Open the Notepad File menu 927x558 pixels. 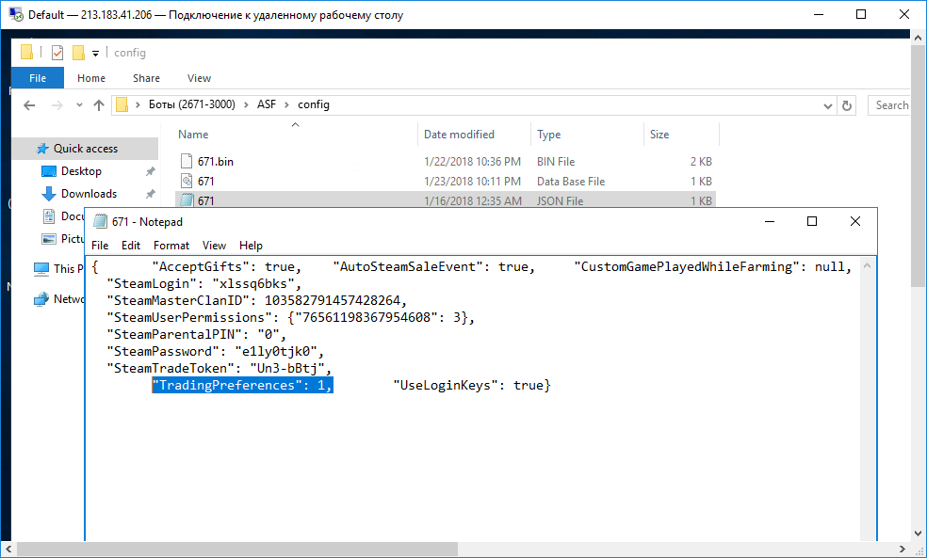(x=99, y=245)
